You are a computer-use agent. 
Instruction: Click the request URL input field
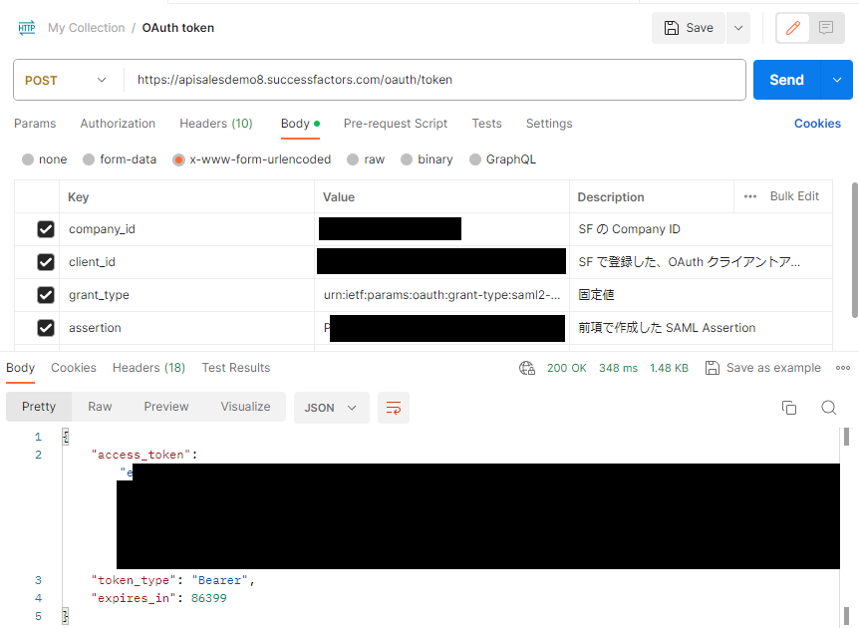(x=434, y=80)
